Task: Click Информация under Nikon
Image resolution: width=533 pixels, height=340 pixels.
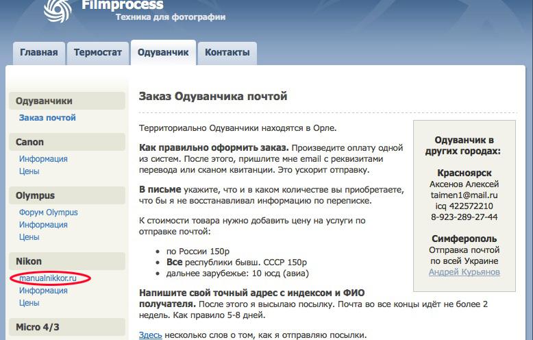Action: click(x=43, y=291)
